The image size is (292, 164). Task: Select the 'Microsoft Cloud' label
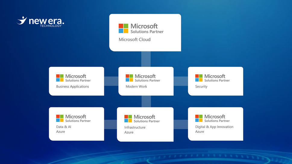point(135,40)
